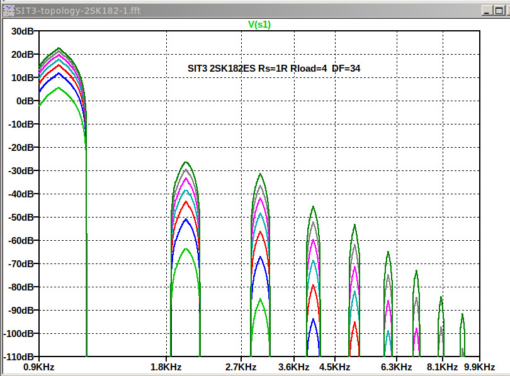The height and width of the screenshot is (376, 510).
Task: Click the 10dB axis label
Action: pos(23,78)
